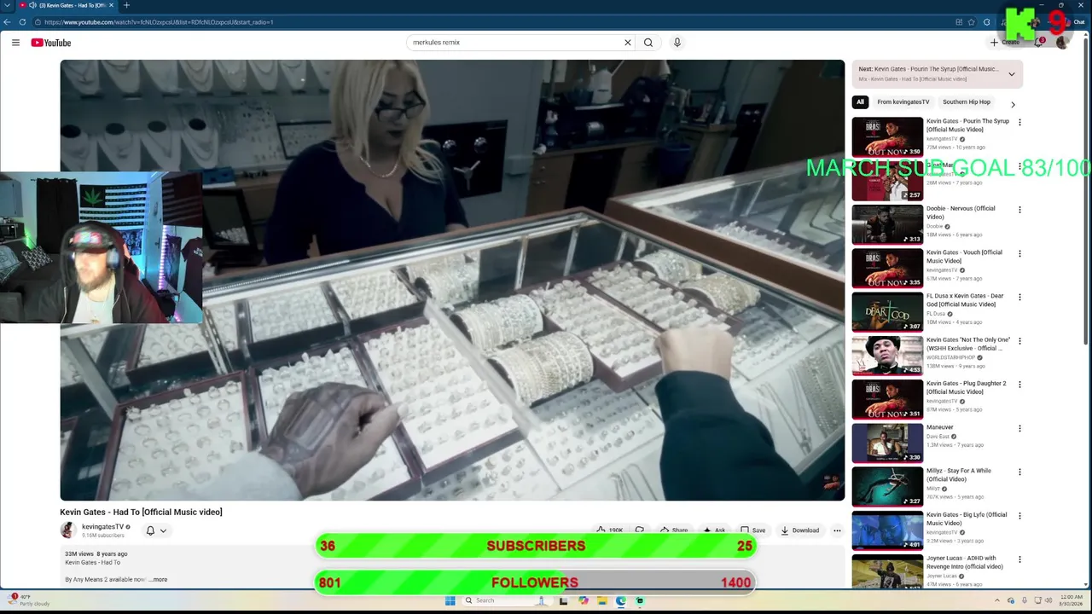1092x614 pixels.
Task: Click the browser address bar URL
Action: pyautogui.click(x=159, y=22)
